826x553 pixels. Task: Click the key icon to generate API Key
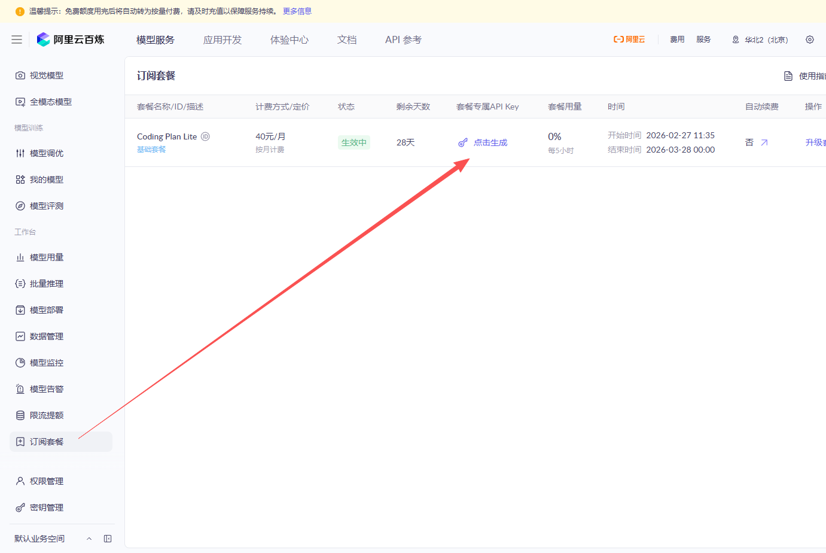pyautogui.click(x=463, y=142)
